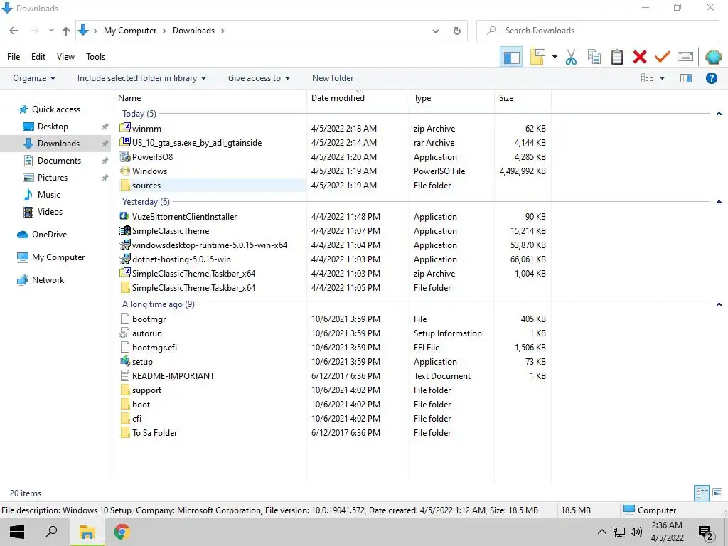Select the dotnet-hosting-5.0.15-win installer icon

[125, 259]
